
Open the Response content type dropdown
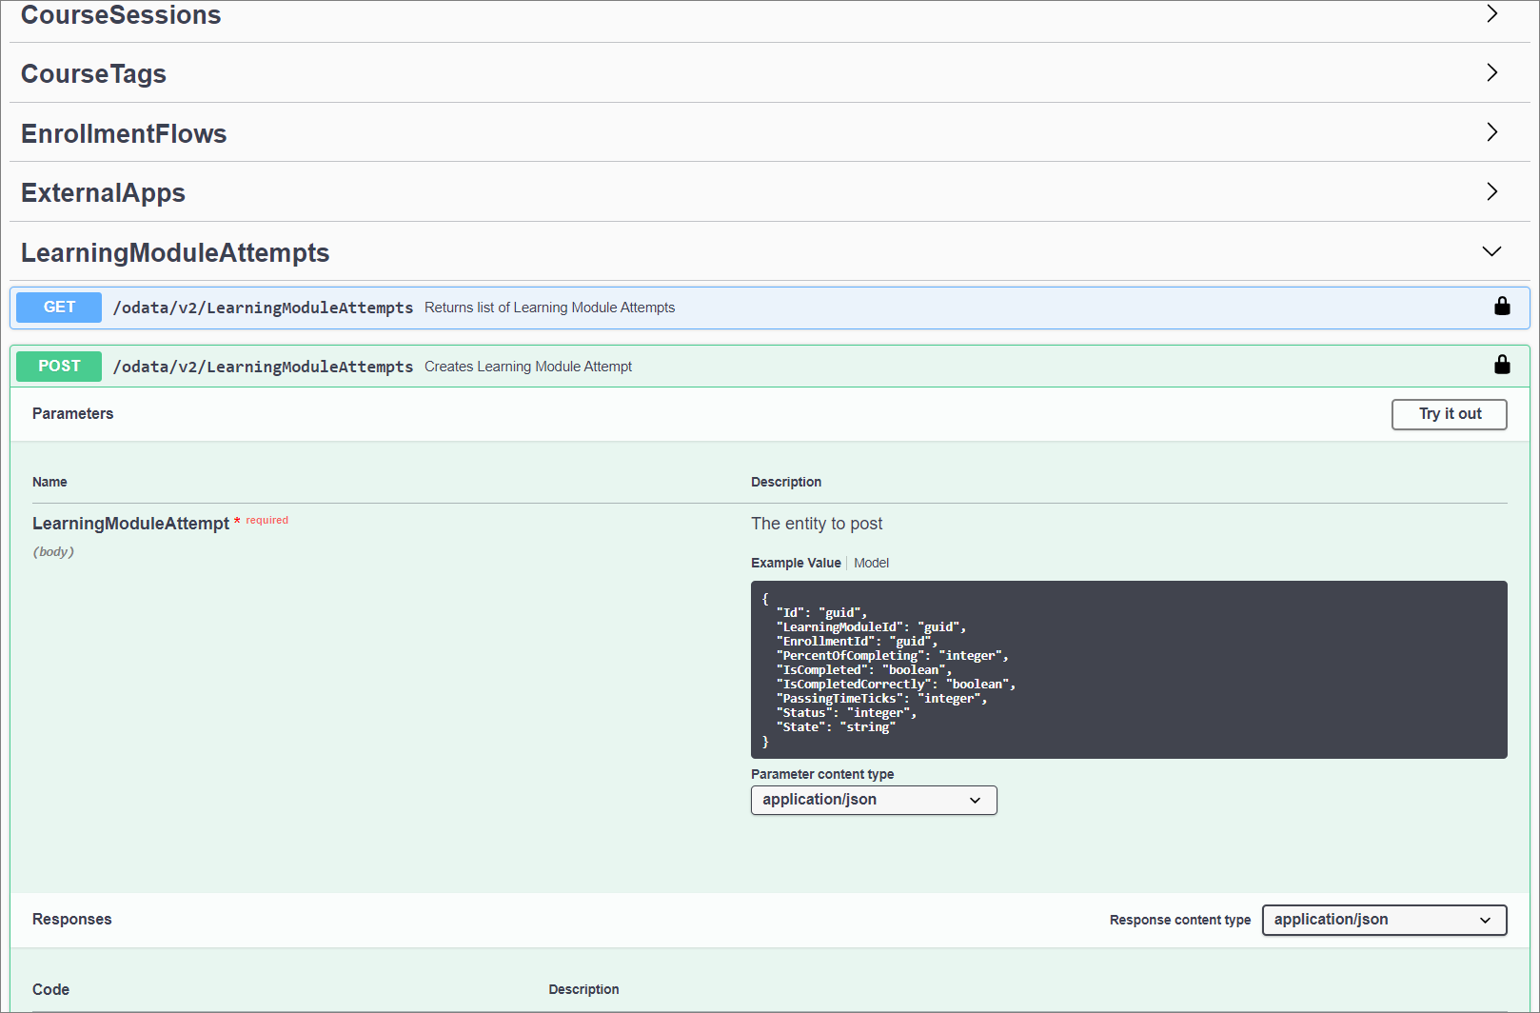[x=1383, y=920]
